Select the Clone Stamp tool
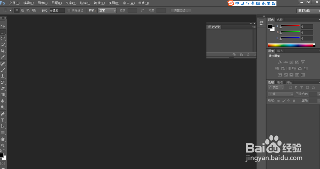The height and width of the screenshot is (169, 320). point(3,76)
